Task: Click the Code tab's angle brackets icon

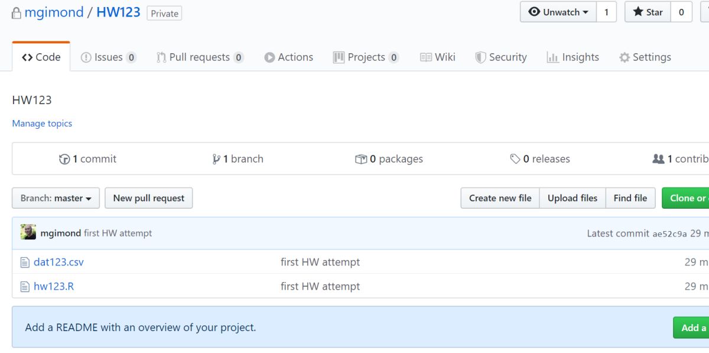Action: click(x=27, y=57)
